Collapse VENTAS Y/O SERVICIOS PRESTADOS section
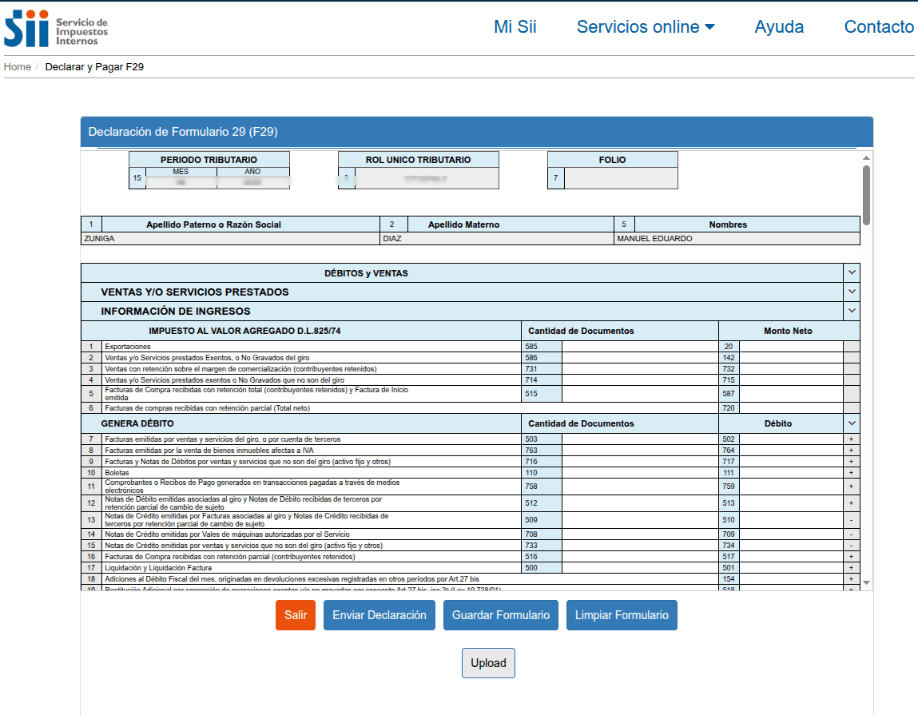Image resolution: width=918 pixels, height=715 pixels. (x=852, y=292)
